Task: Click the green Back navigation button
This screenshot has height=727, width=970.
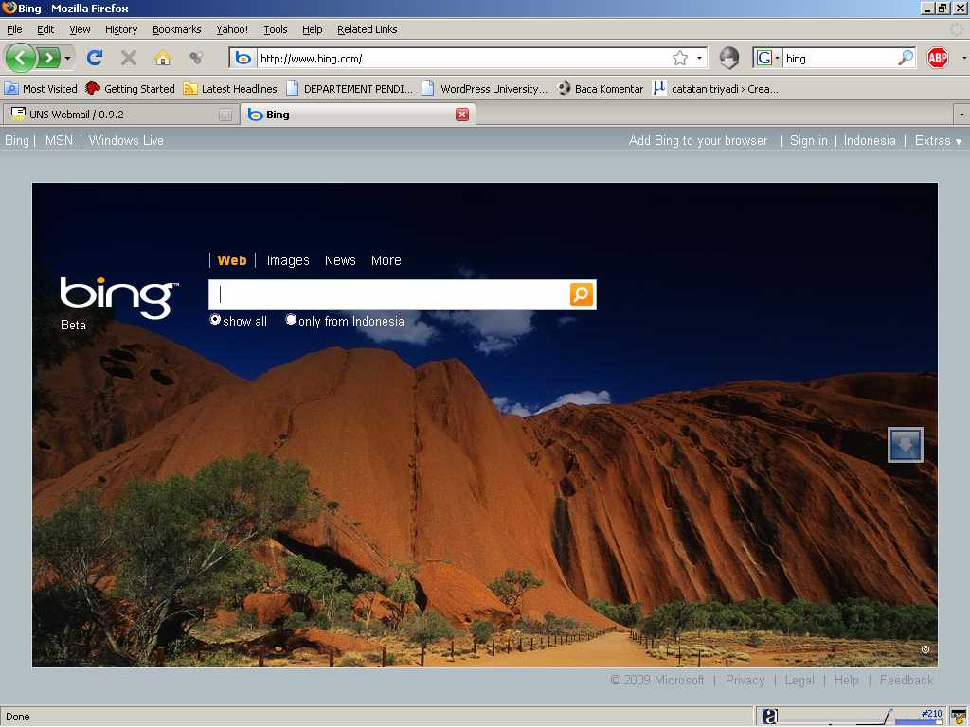Action: click(21, 58)
